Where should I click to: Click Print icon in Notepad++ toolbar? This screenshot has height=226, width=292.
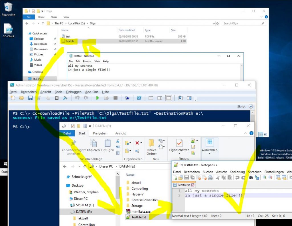pos(210,178)
